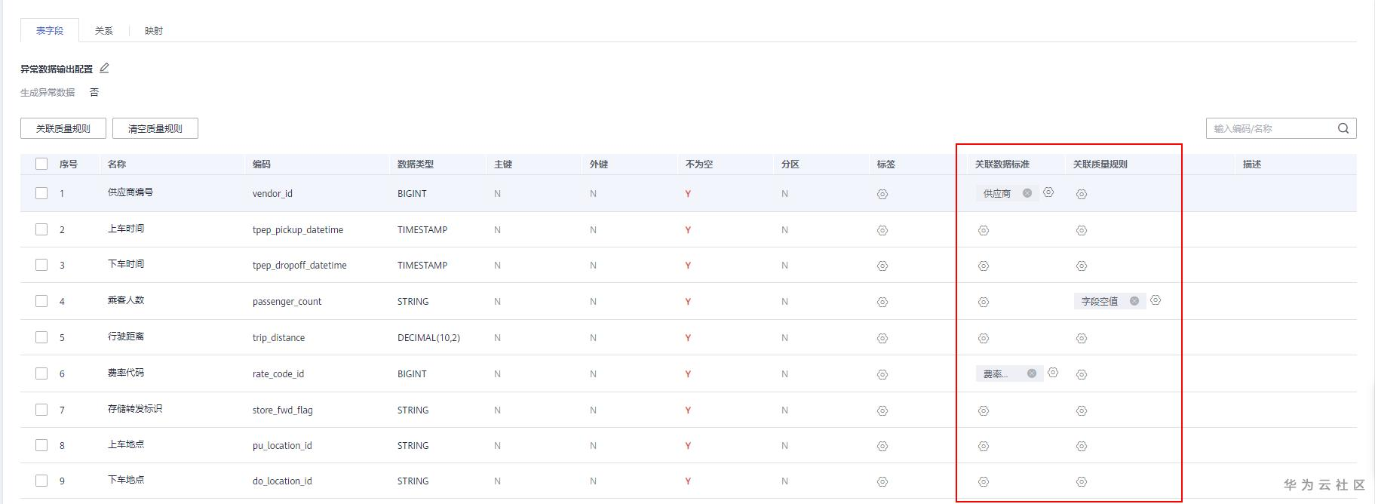Remove 供应商 data standard tag

(x=1027, y=193)
